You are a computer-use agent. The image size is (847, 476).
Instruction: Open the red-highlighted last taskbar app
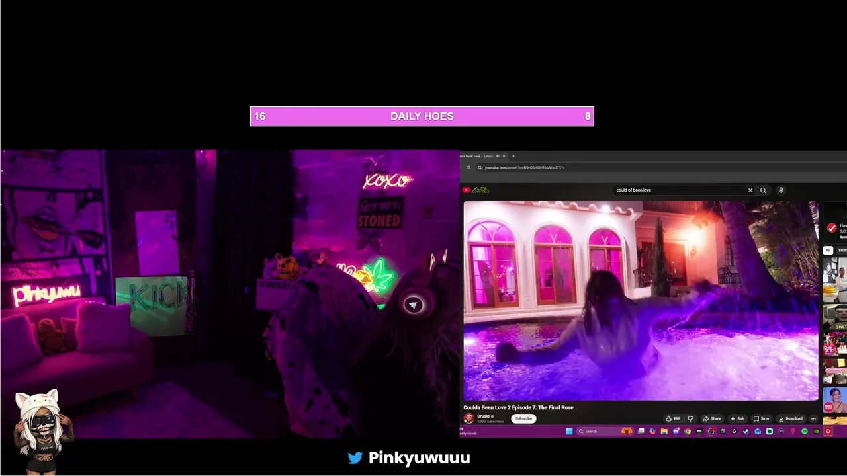828,432
